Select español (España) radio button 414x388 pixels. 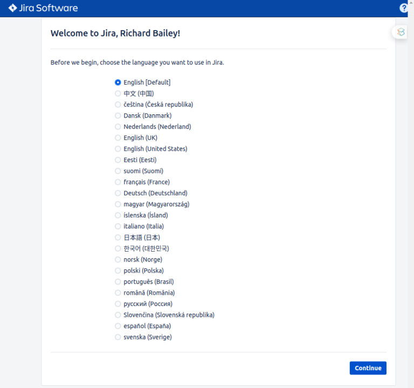coord(118,326)
